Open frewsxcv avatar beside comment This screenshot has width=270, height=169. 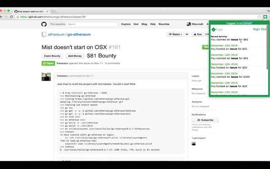click(x=46, y=76)
